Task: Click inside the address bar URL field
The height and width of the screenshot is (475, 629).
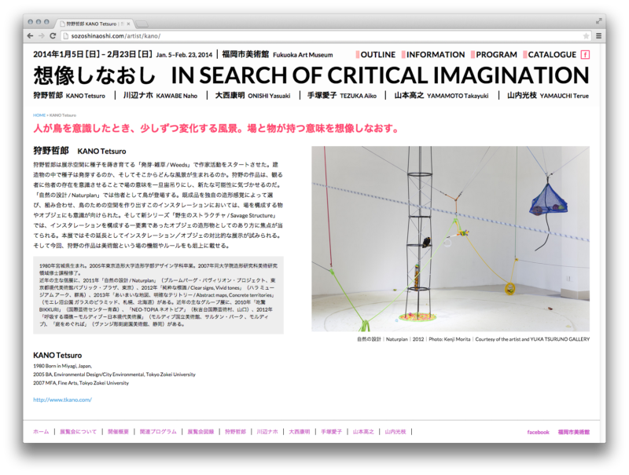Action: click(236, 35)
